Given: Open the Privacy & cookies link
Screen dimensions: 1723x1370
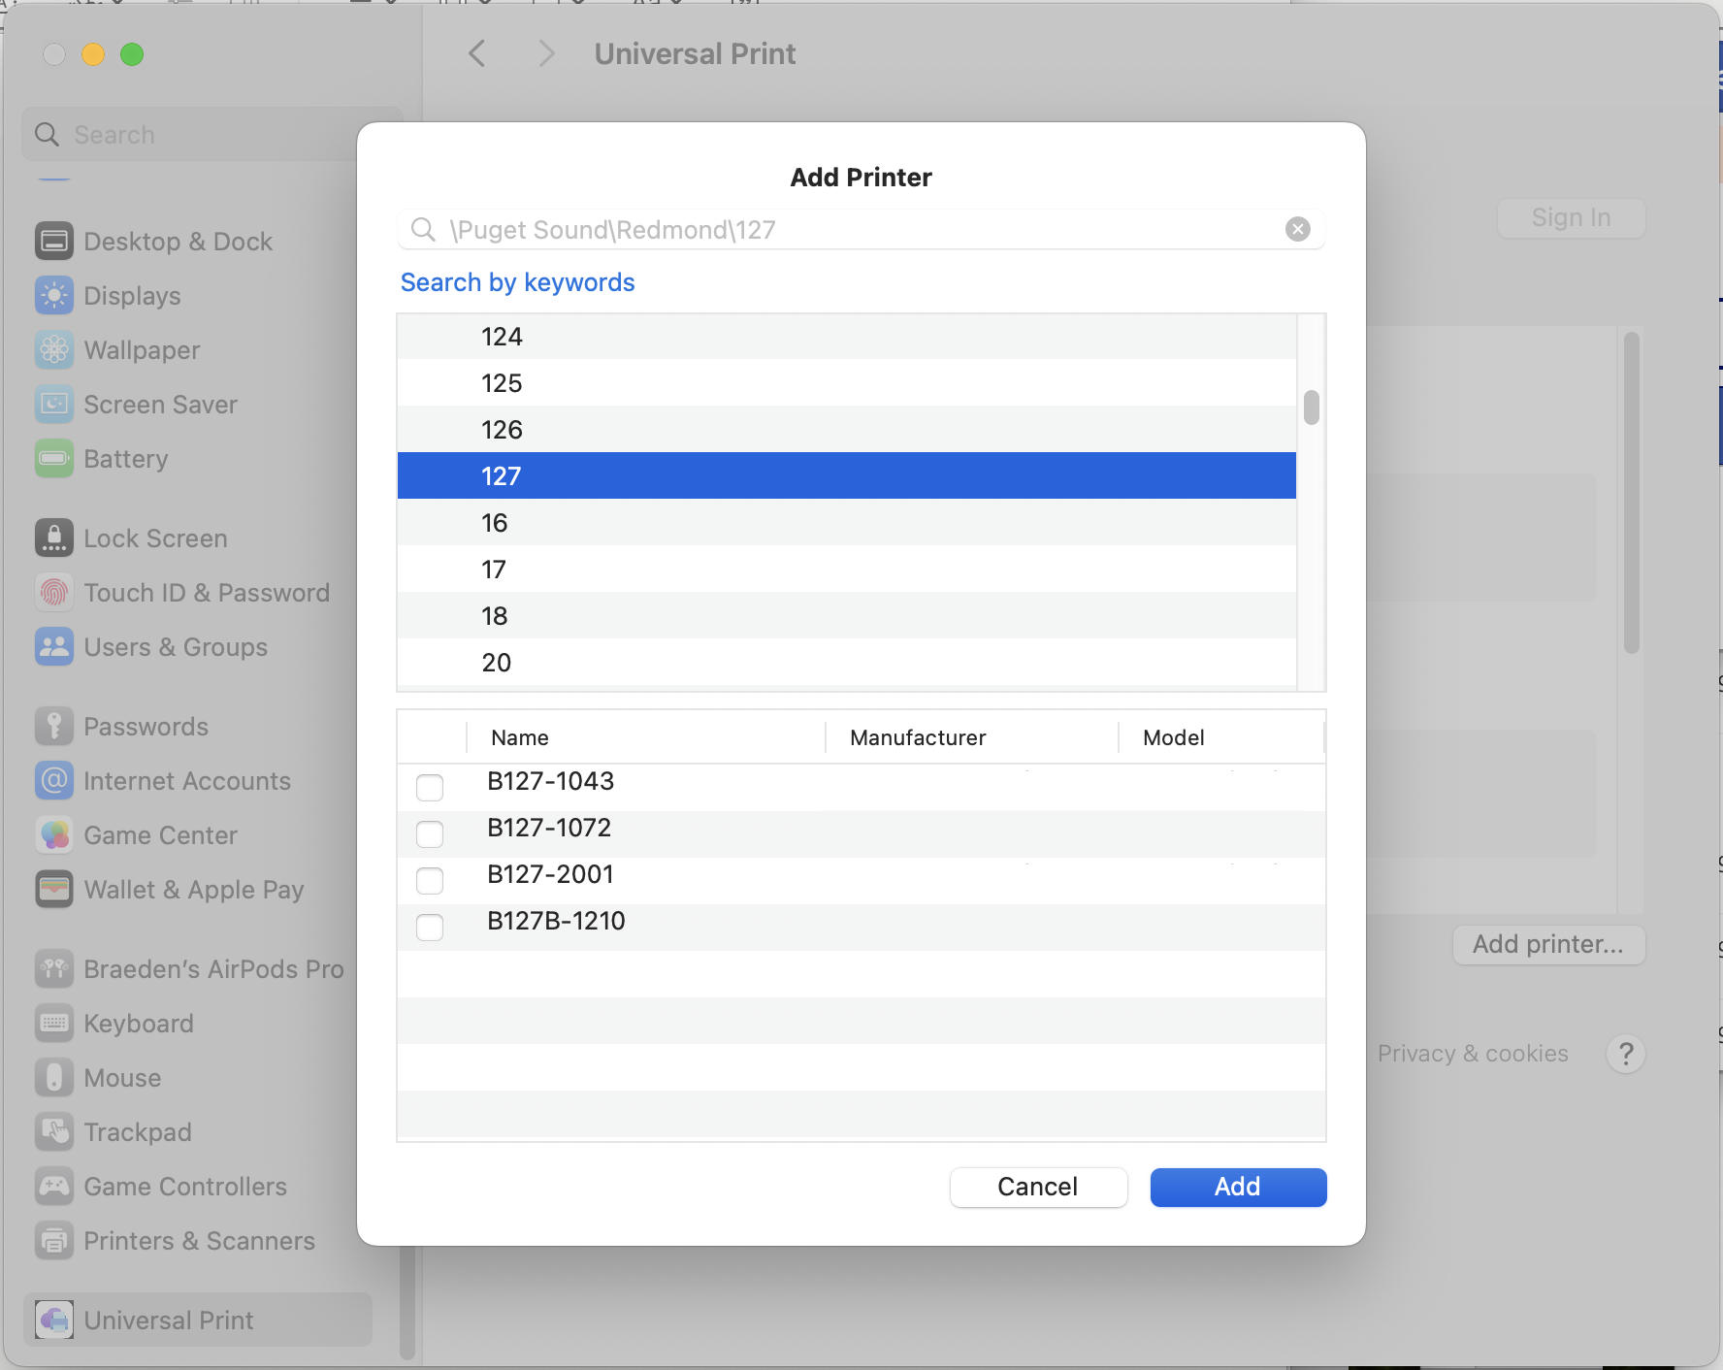Looking at the screenshot, I should click(1473, 1054).
